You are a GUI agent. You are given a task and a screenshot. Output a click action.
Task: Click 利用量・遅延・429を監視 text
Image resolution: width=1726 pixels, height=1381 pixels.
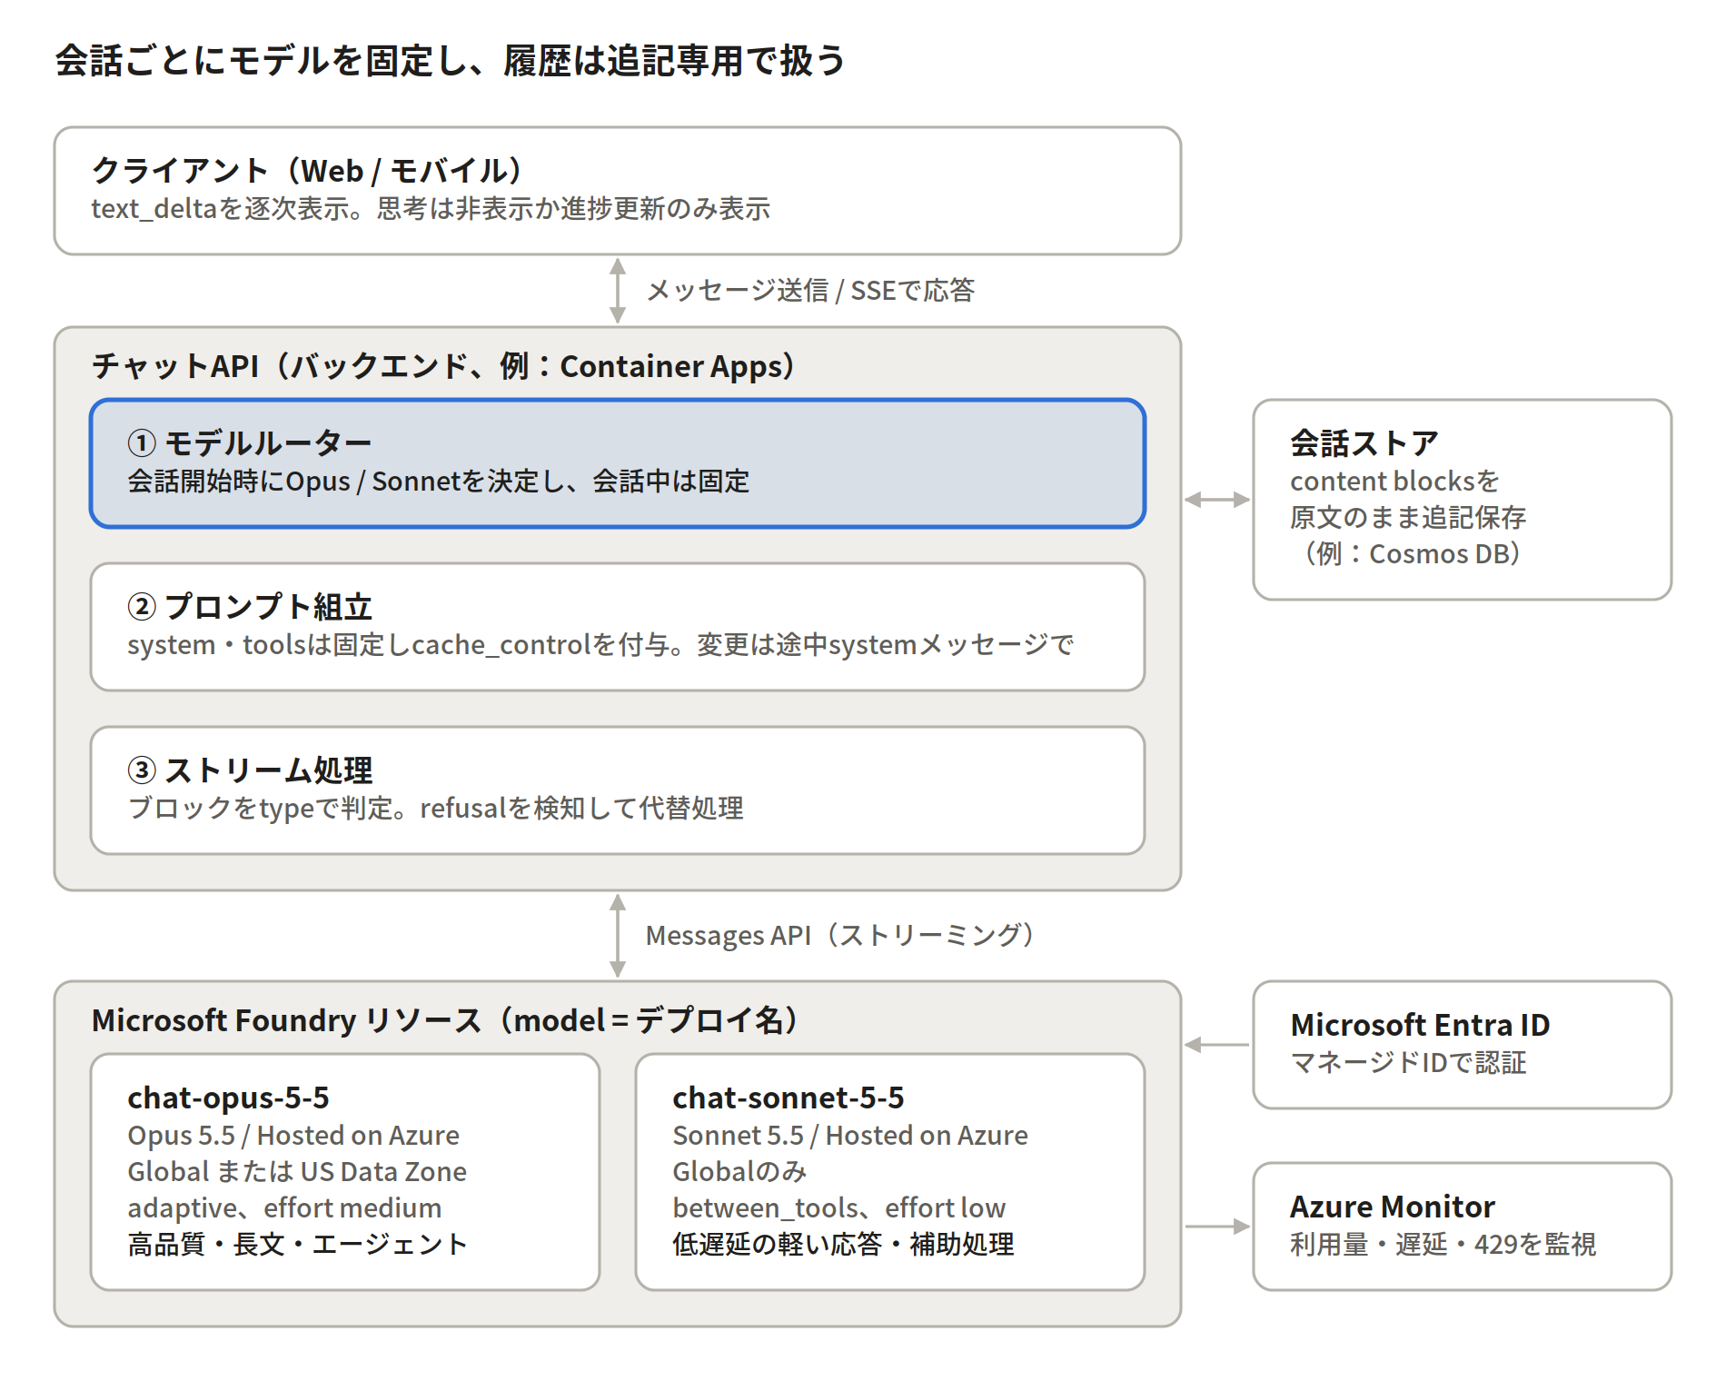pyautogui.click(x=1443, y=1245)
